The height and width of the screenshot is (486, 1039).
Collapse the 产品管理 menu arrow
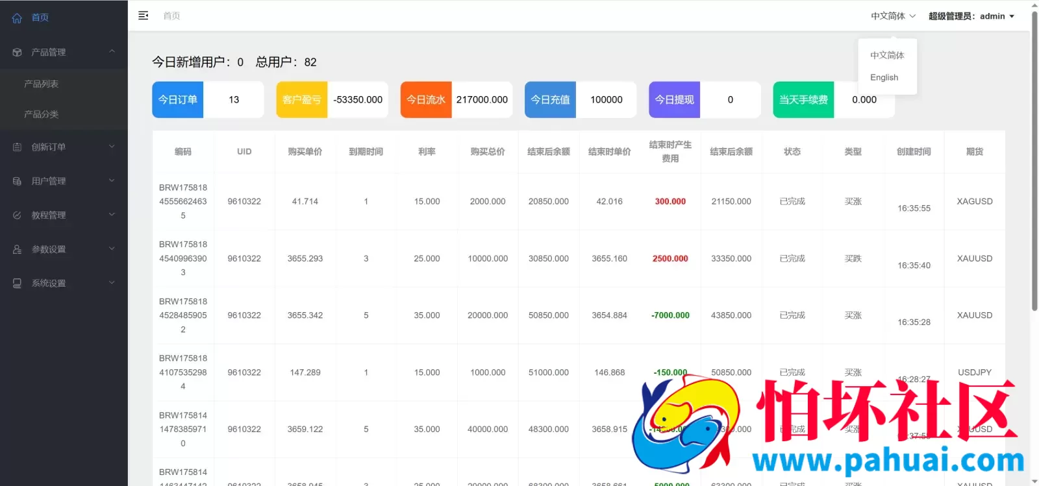pos(112,51)
